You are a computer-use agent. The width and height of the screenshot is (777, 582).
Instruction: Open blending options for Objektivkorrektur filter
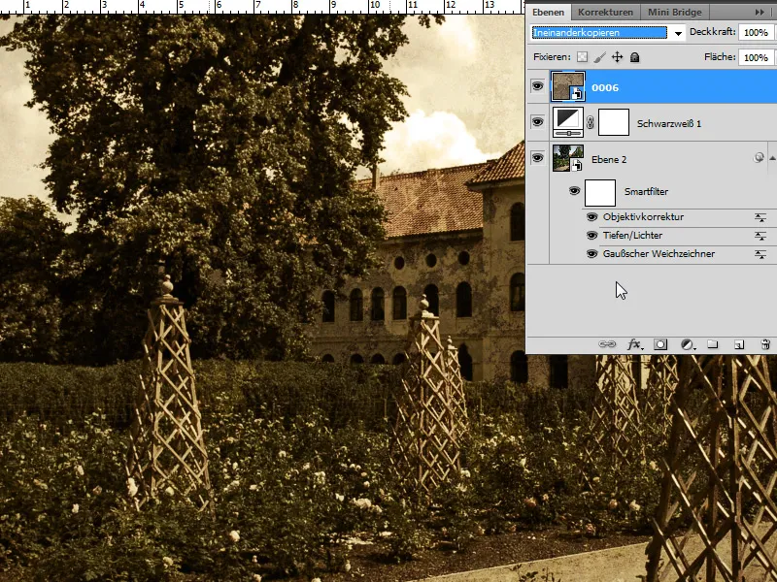[x=760, y=217]
